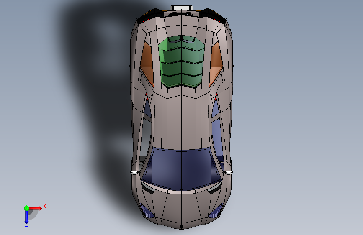Select the left front headlight

146,211
